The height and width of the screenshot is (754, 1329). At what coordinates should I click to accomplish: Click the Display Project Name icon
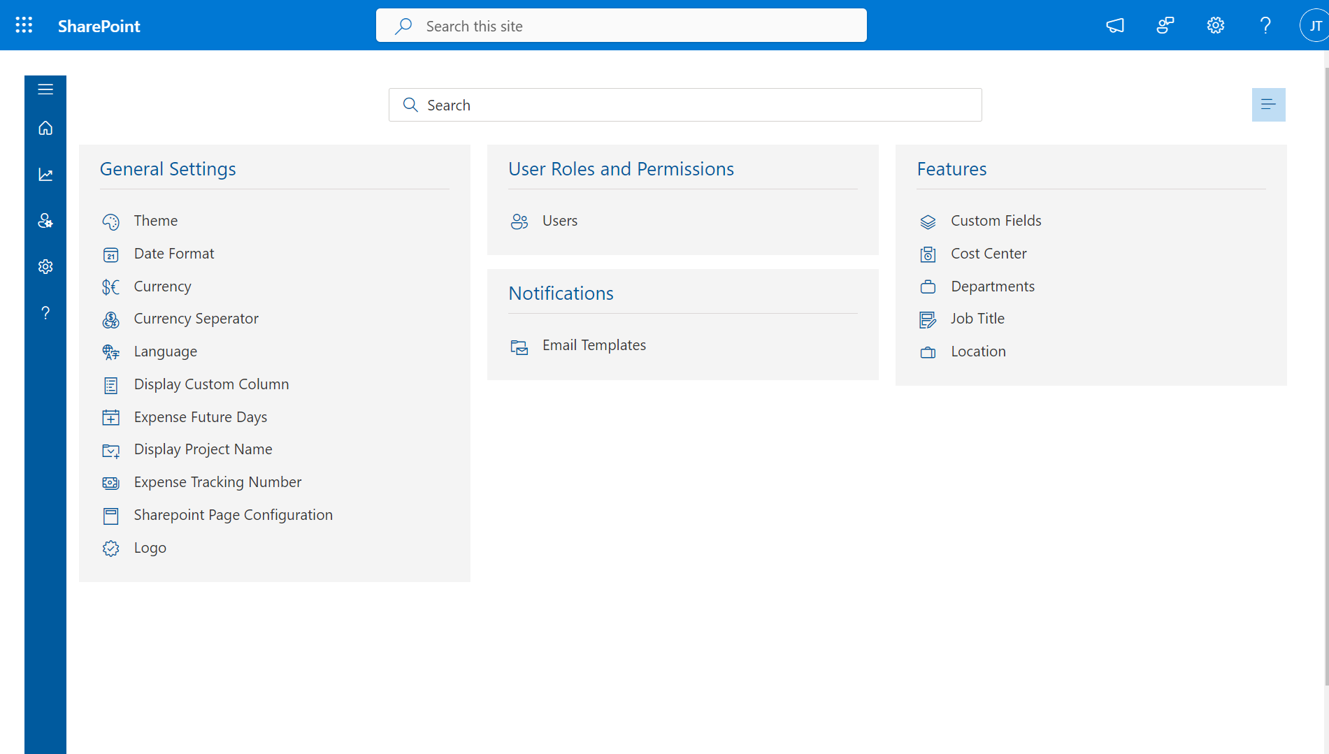(110, 450)
